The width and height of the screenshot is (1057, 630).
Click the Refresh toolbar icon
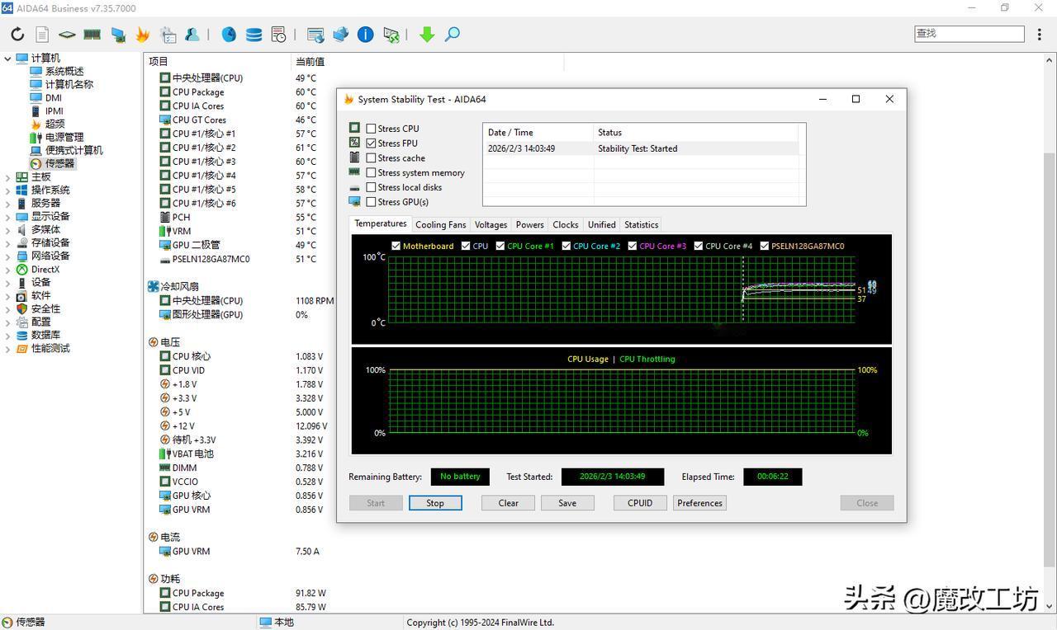click(x=17, y=35)
